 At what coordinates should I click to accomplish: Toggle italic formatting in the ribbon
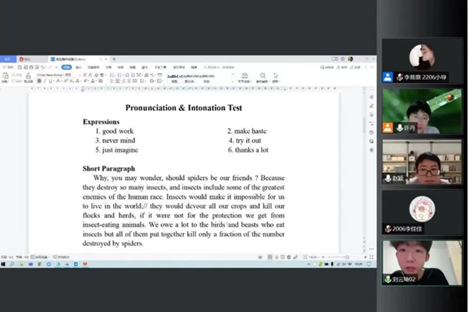[45, 81]
